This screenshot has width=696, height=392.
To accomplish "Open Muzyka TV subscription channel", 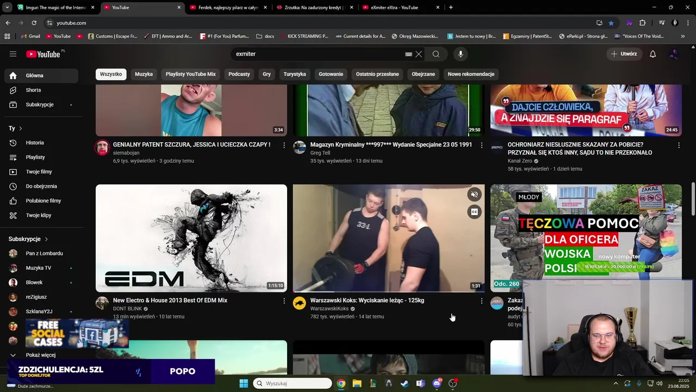I will (x=41, y=268).
